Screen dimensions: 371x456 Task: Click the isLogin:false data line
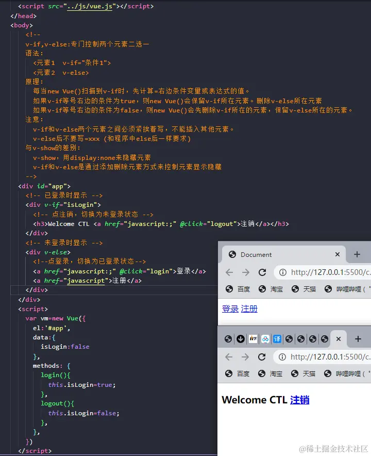[65, 347]
